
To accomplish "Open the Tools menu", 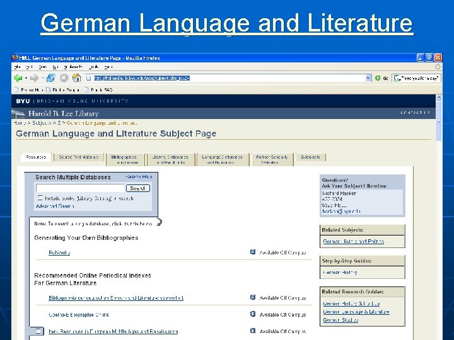I will click(94, 67).
